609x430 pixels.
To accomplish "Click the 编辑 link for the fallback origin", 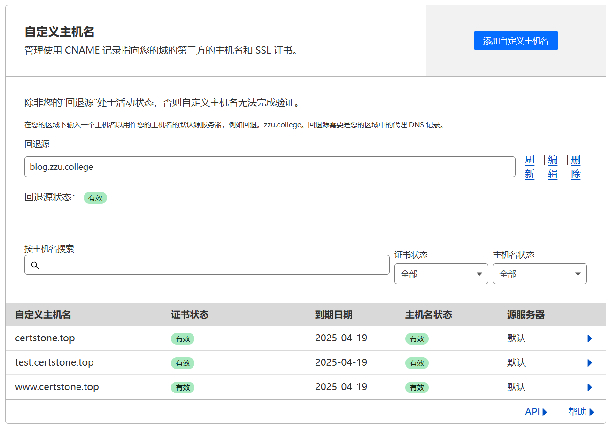I will 553,167.
